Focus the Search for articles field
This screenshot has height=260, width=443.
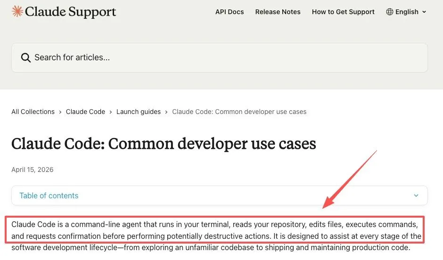coord(220,57)
